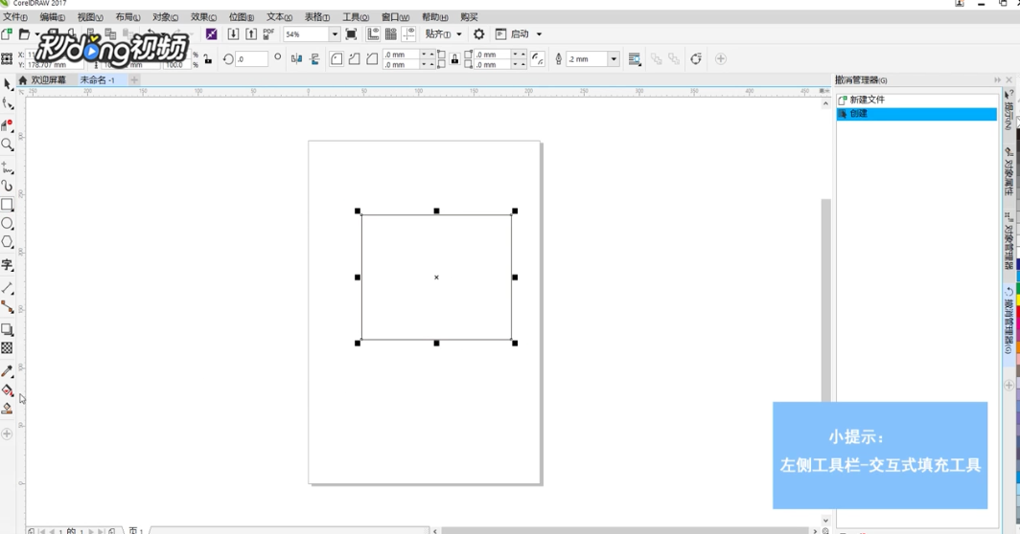Select the Text tool (字)
This screenshot has width=1020, height=534.
tap(7, 264)
